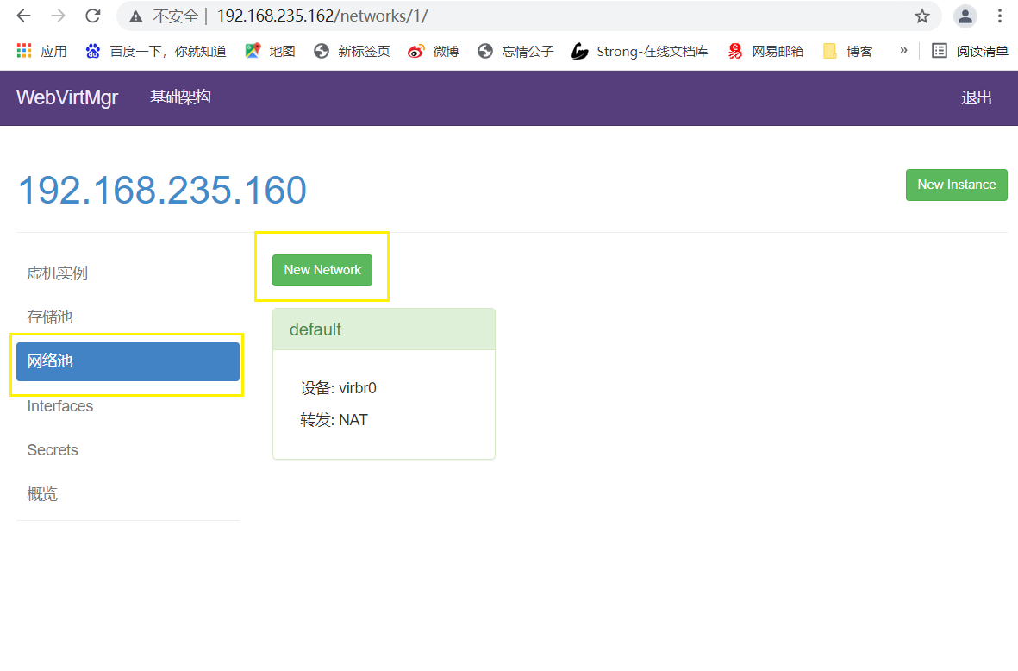Click the 设备: virbr0 text
This screenshot has width=1018, height=671.
coord(338,388)
